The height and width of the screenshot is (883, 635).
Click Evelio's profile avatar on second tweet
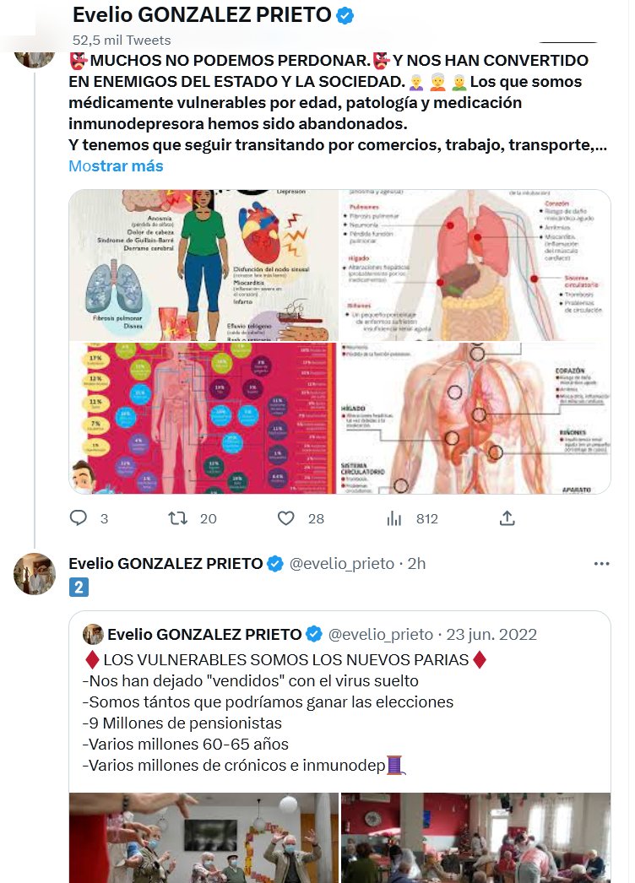click(x=35, y=575)
